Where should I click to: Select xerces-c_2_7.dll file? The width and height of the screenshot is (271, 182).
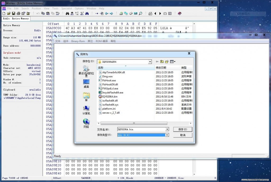pyautogui.click(x=109, y=113)
